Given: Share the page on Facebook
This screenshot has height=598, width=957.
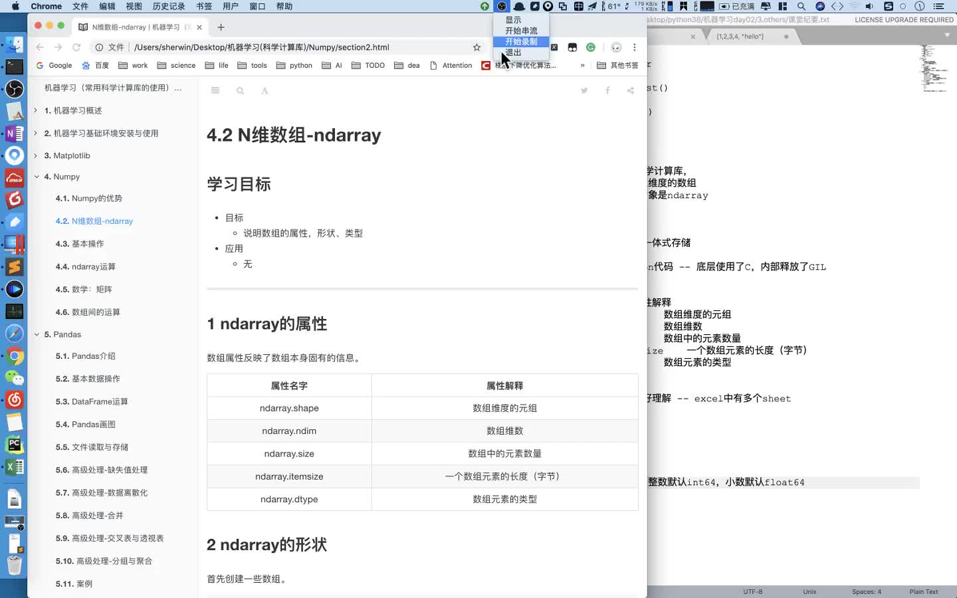Looking at the screenshot, I should tap(607, 90).
